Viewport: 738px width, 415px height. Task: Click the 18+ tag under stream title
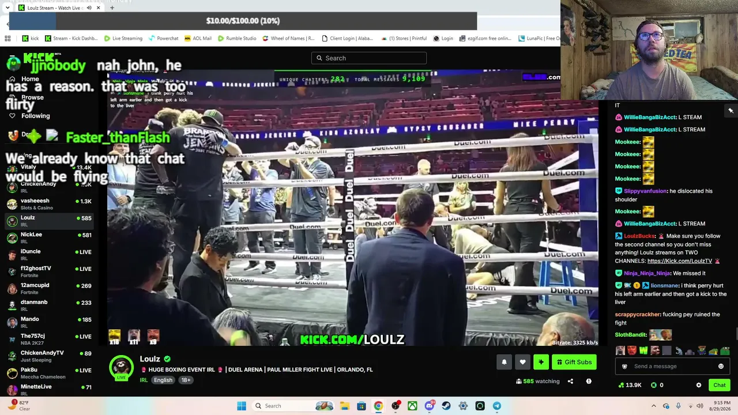[186, 380]
